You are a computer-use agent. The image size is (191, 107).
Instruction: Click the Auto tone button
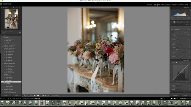188,38
